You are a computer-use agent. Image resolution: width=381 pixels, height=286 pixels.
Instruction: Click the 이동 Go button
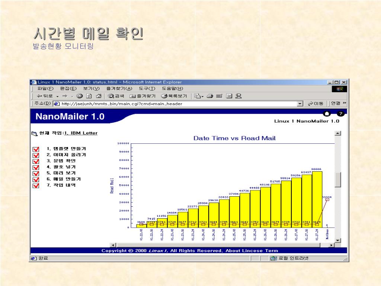coord(316,104)
